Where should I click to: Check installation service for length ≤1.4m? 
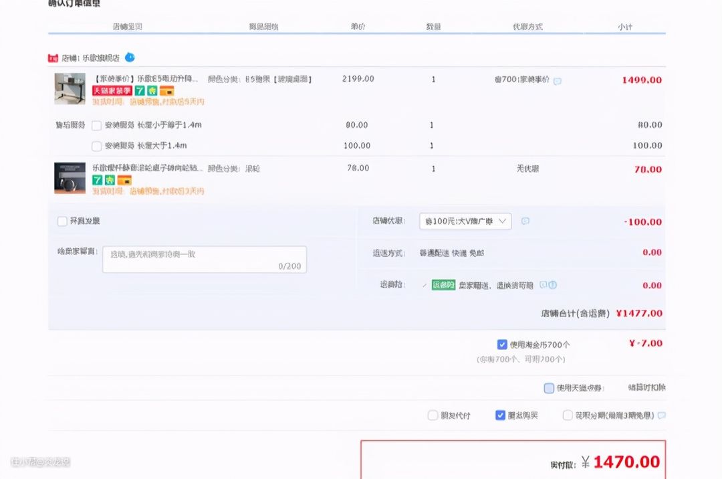(97, 125)
